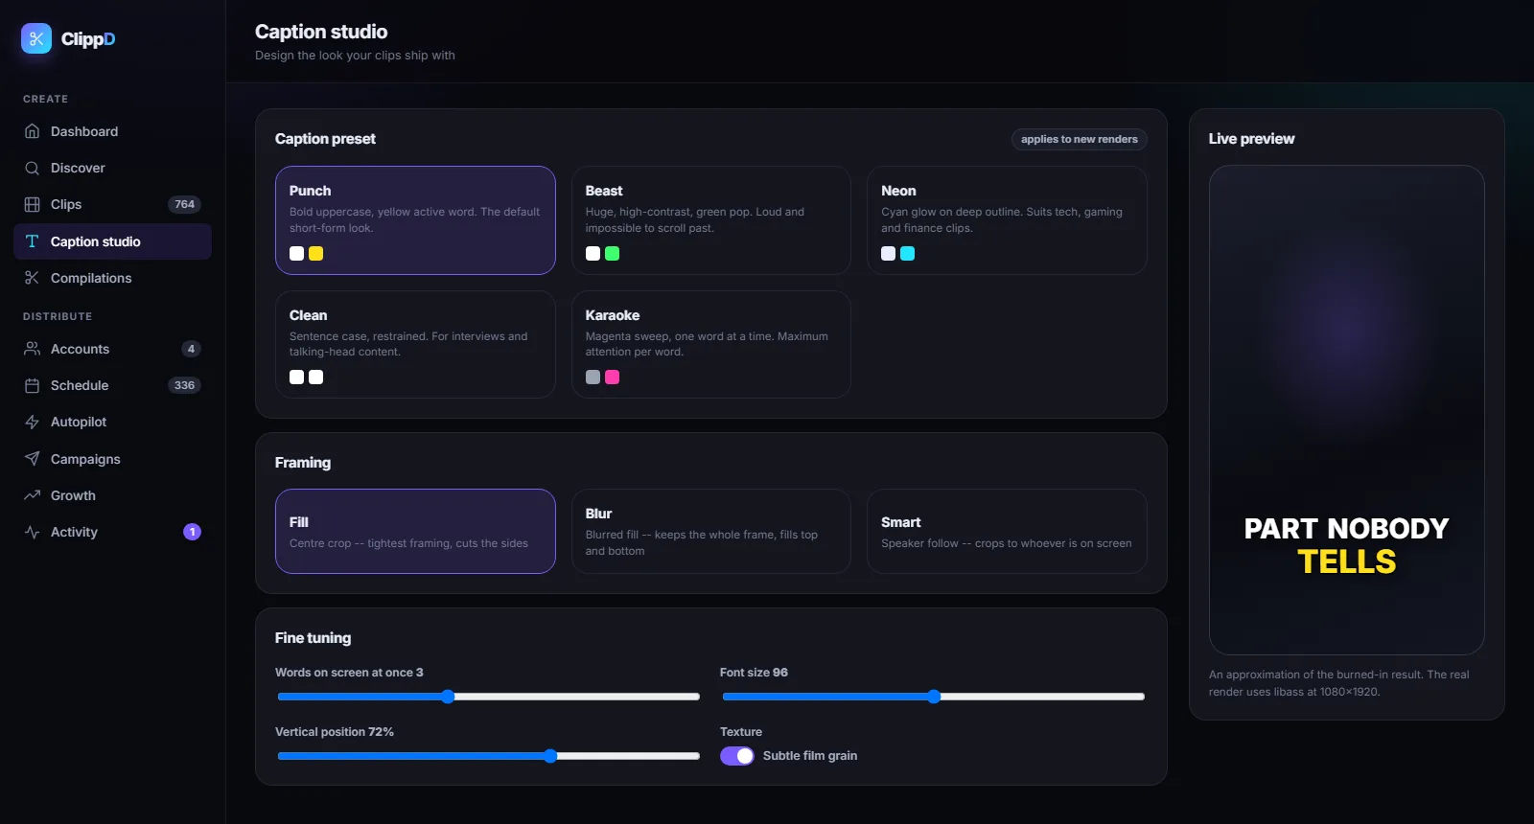Click the Activity pulse icon
Screen dimensions: 1534x824
pyautogui.click(x=32, y=532)
